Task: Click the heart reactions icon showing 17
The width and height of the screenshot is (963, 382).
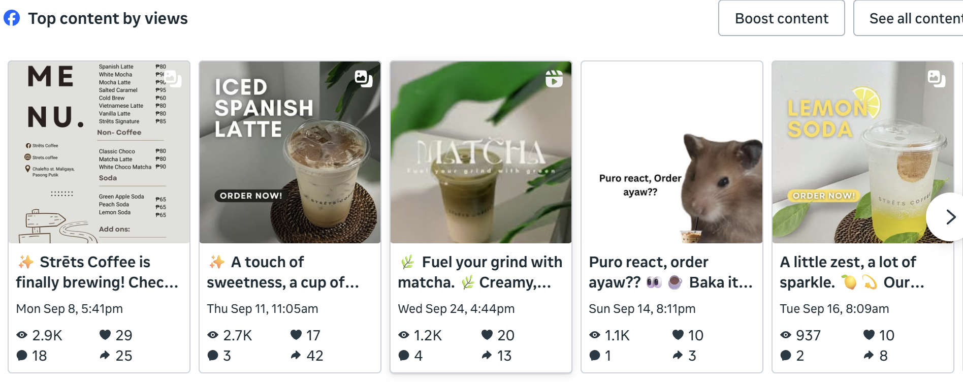Action: (x=296, y=335)
